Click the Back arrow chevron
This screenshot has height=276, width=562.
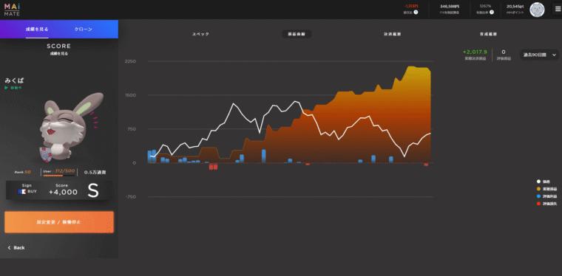9,248
